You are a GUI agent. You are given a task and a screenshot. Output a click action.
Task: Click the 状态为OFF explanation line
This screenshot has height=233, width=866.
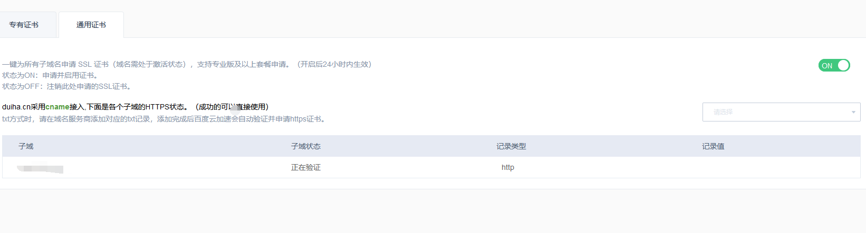coord(66,86)
